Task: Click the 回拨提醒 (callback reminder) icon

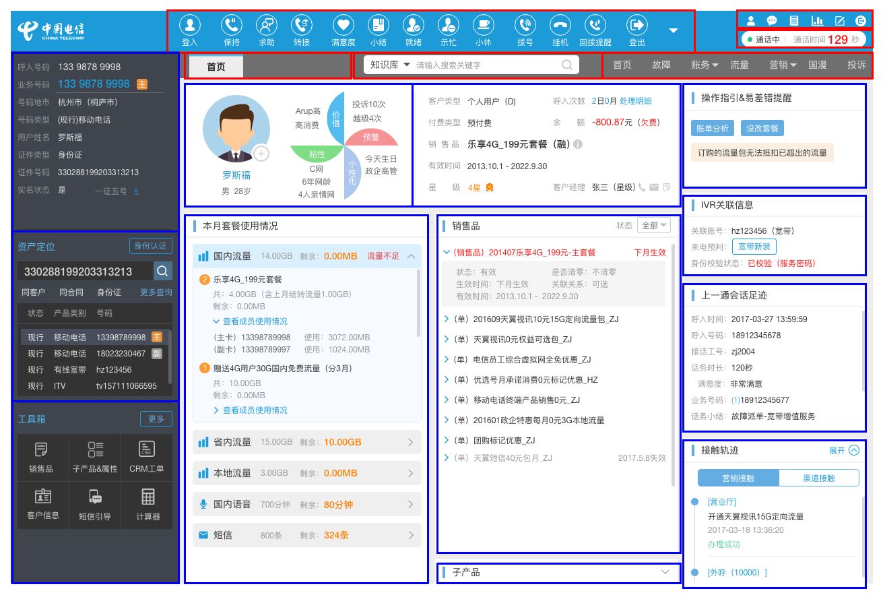Action: 595,26
